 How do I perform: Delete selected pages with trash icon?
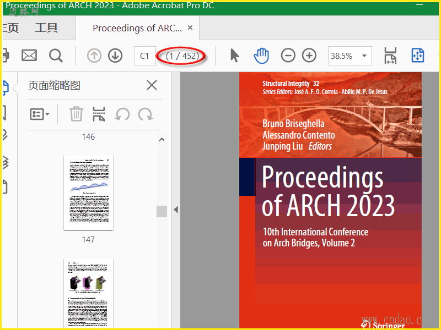coord(76,114)
